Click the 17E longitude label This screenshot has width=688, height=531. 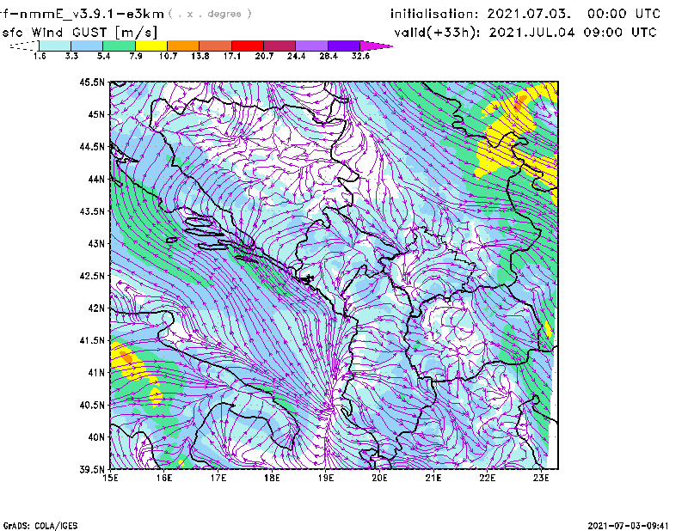tap(218, 478)
